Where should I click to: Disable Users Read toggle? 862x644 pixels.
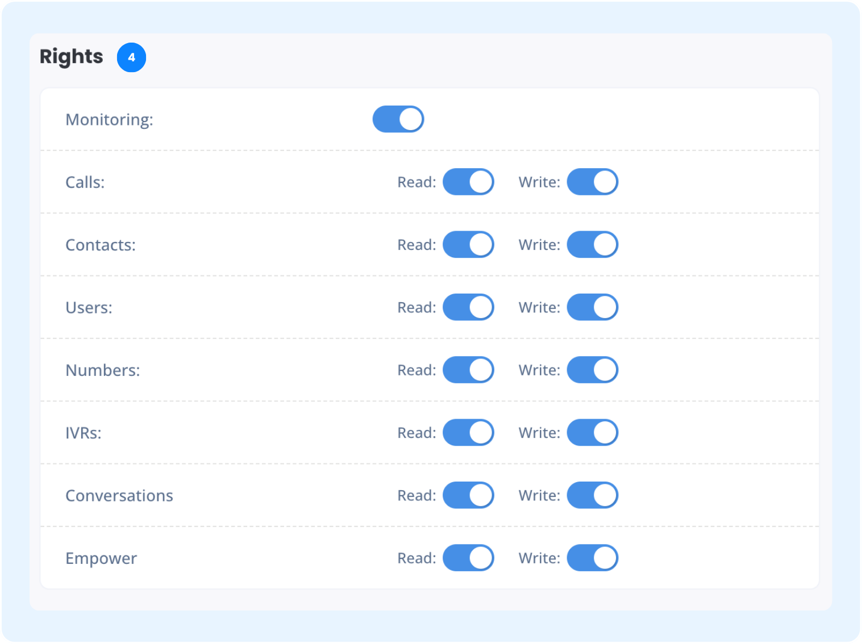tap(468, 307)
